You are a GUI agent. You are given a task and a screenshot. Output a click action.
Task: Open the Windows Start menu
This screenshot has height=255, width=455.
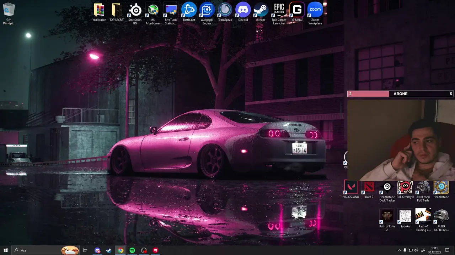[6, 250]
